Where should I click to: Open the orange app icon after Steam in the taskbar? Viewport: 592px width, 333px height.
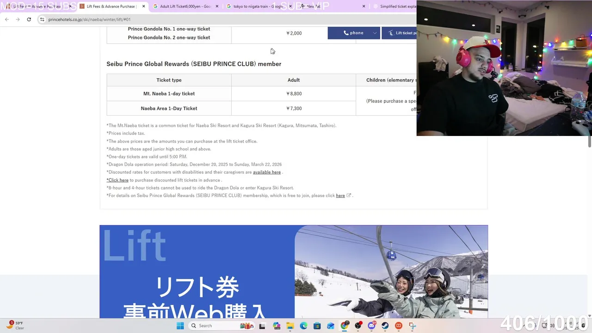(398, 326)
